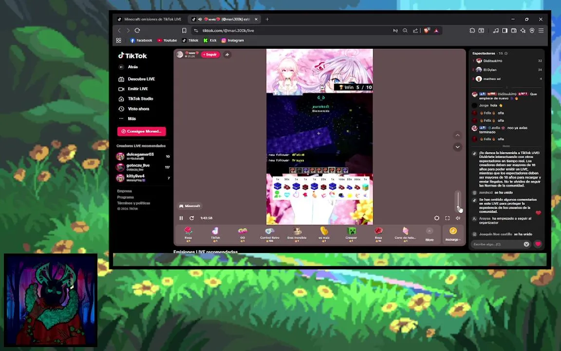Share the live using the share arrow
Screen dimensions: 561x351
227,55
